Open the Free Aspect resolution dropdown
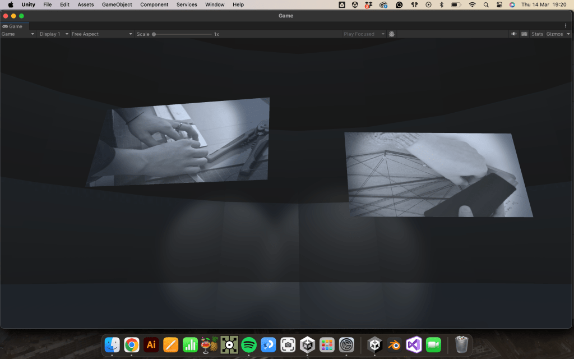 [x=102, y=34]
